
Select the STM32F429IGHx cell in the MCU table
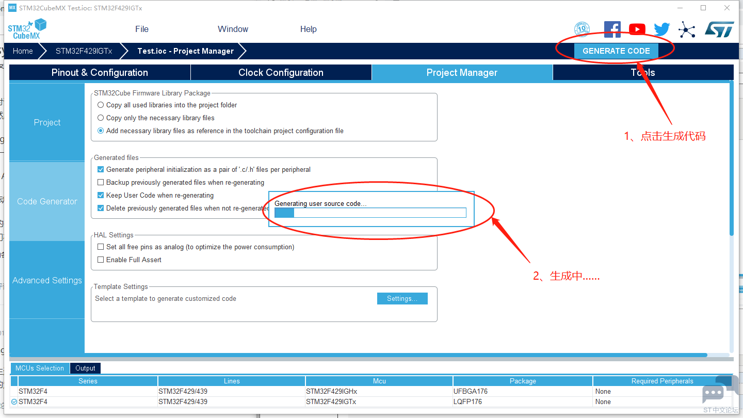coord(379,391)
